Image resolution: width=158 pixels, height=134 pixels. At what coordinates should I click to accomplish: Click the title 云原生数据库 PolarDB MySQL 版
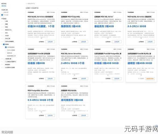[x=139, y=54]
